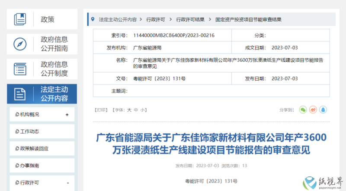
Task: Go to 法定主动公开内容 breadcrumb link
Action: 118,19
